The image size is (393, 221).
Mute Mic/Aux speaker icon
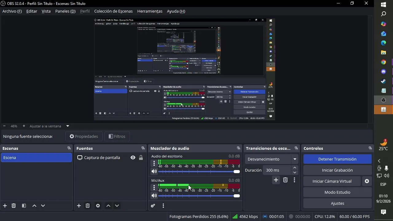154,196
